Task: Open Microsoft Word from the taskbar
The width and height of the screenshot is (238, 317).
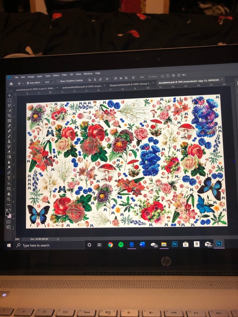Action: coord(142,245)
